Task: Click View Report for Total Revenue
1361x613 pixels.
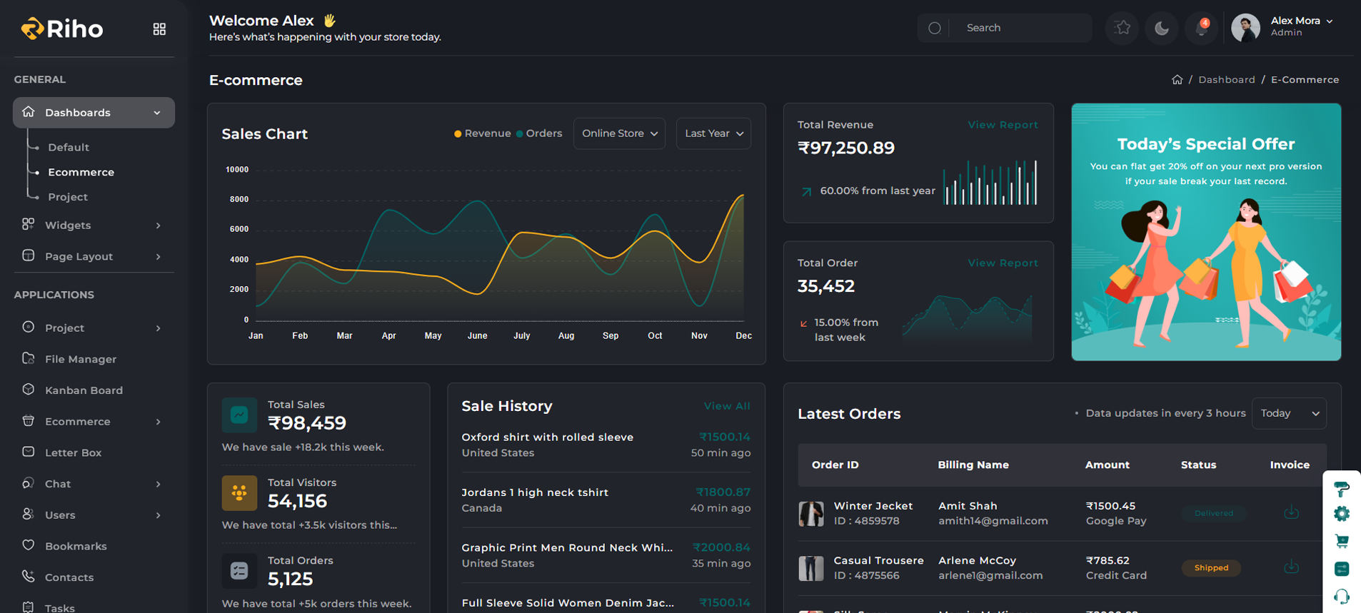Action: click(x=1003, y=125)
